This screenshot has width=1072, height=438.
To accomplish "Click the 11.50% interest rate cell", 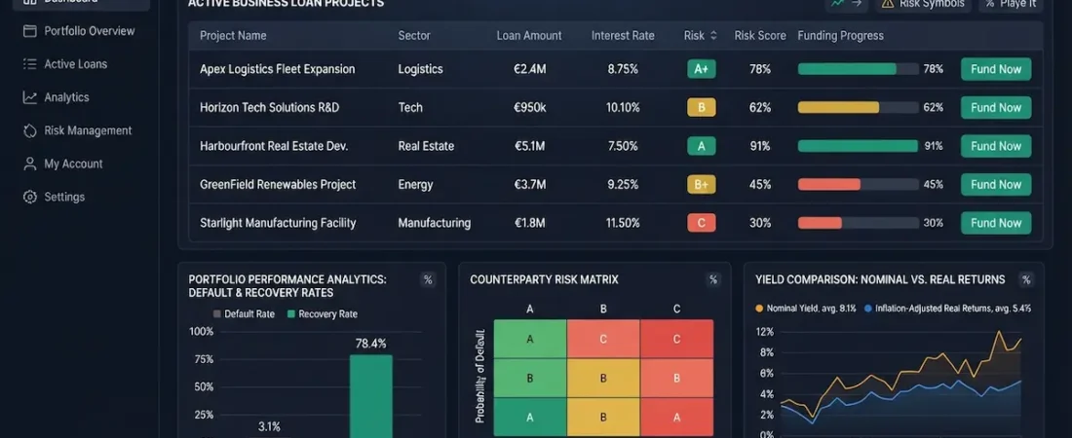I will pyautogui.click(x=622, y=223).
